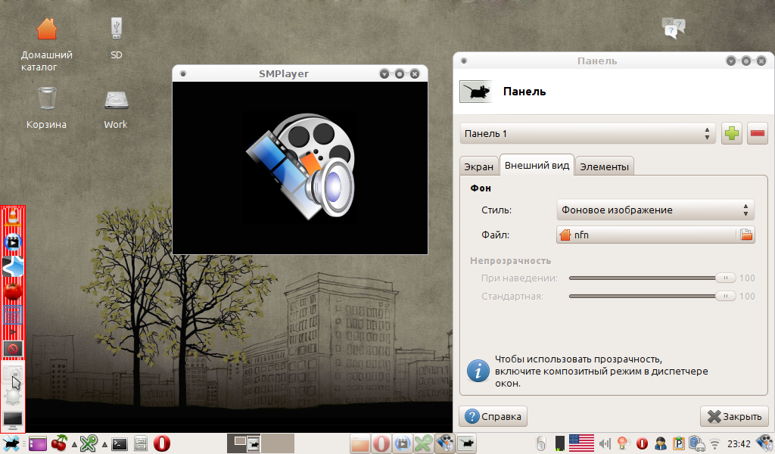Select the Opera window button in taskbar
The height and width of the screenshot is (454, 775).
[x=381, y=443]
